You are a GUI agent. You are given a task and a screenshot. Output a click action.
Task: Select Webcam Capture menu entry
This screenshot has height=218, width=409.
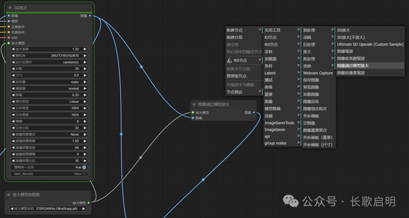(318, 73)
